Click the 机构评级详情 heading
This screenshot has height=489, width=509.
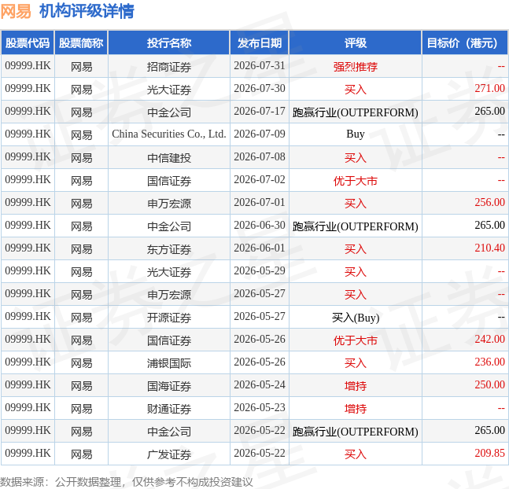[87, 11]
